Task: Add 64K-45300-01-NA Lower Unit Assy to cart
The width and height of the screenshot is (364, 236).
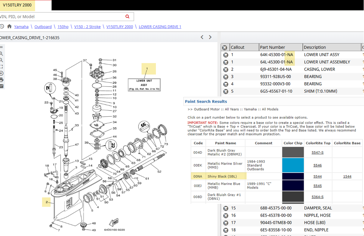Action: [226, 55]
